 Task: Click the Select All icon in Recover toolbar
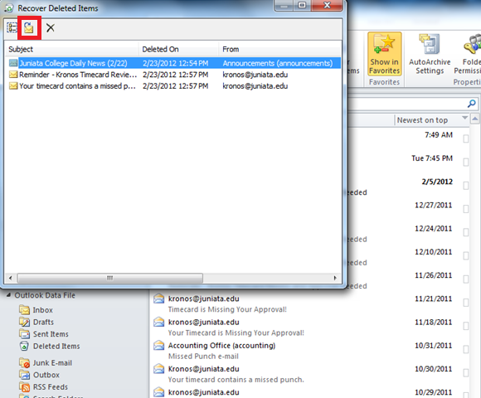coord(12,28)
